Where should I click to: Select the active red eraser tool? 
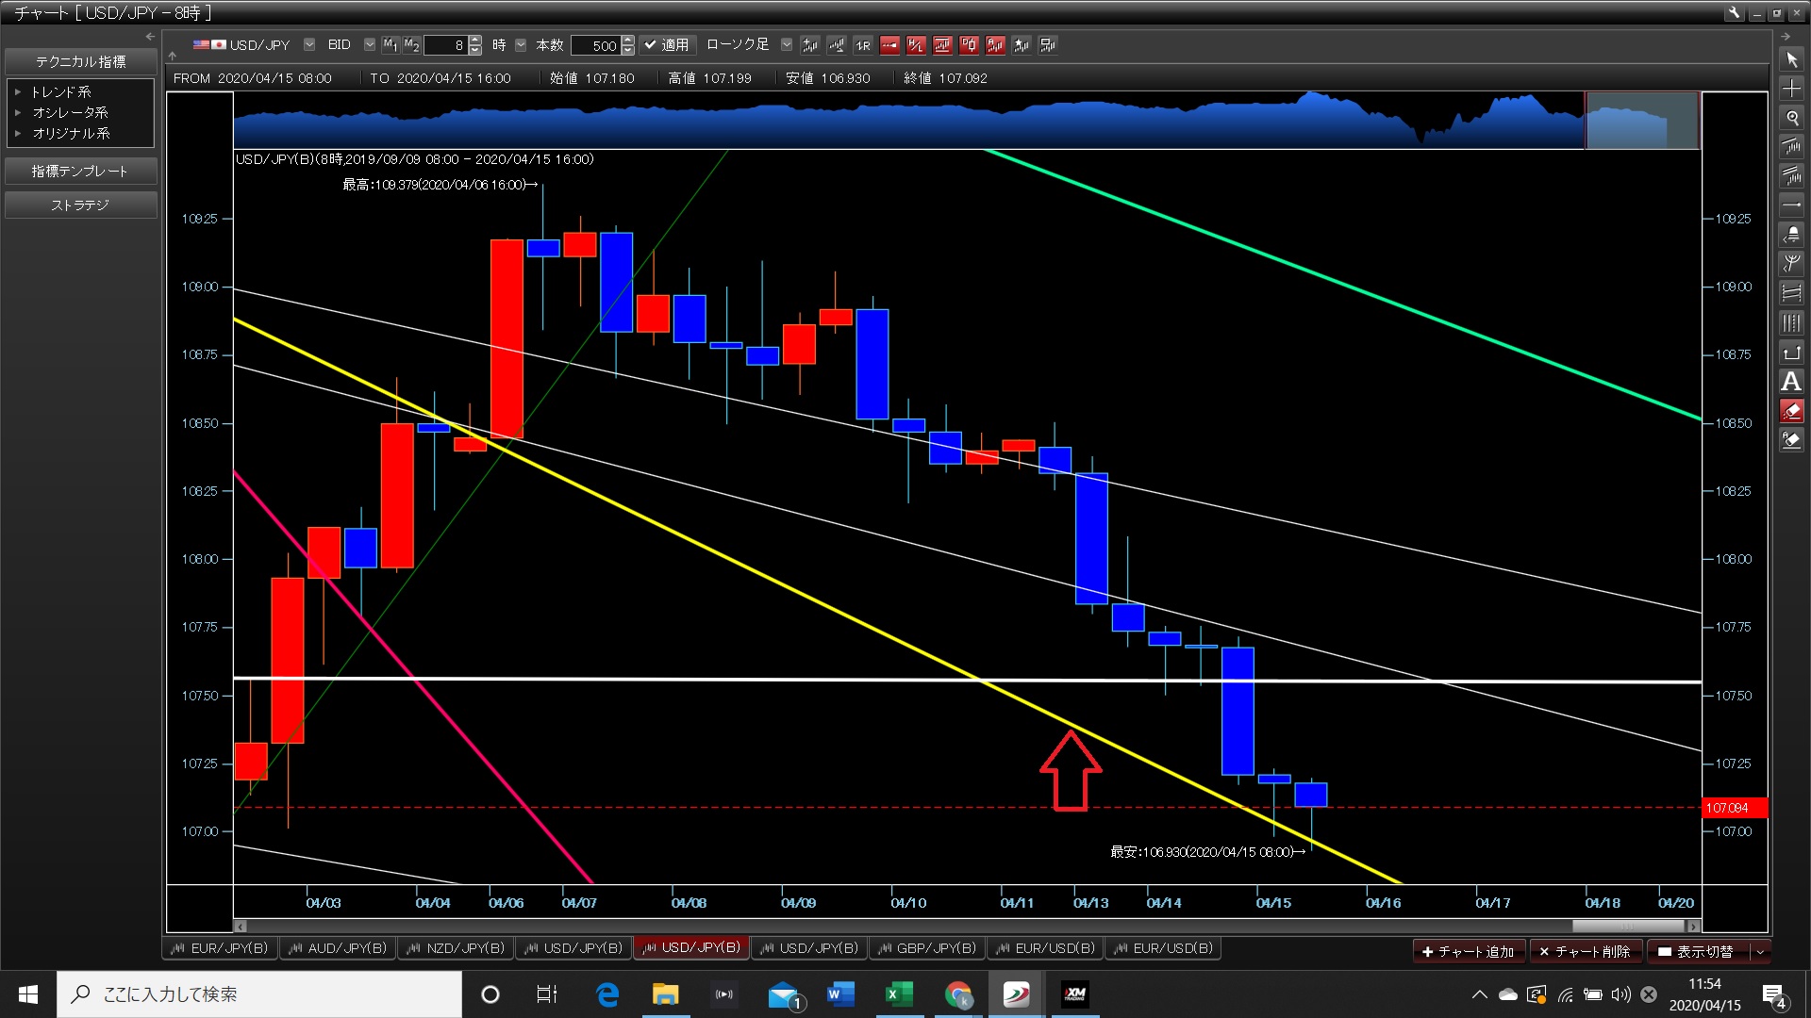point(1791,411)
